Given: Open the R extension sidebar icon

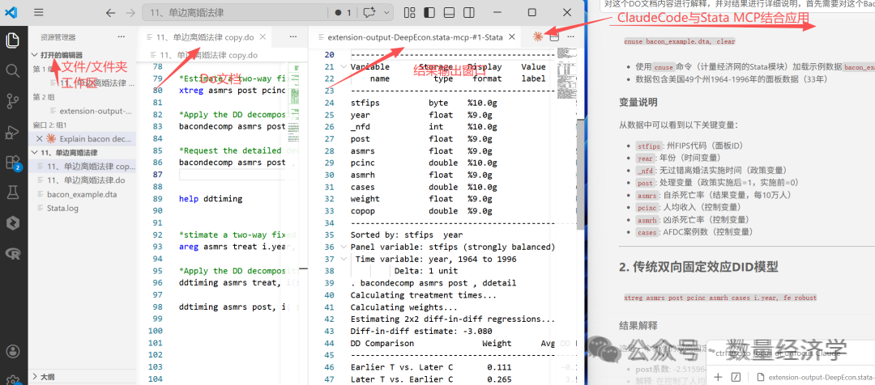Looking at the screenshot, I should (x=12, y=254).
